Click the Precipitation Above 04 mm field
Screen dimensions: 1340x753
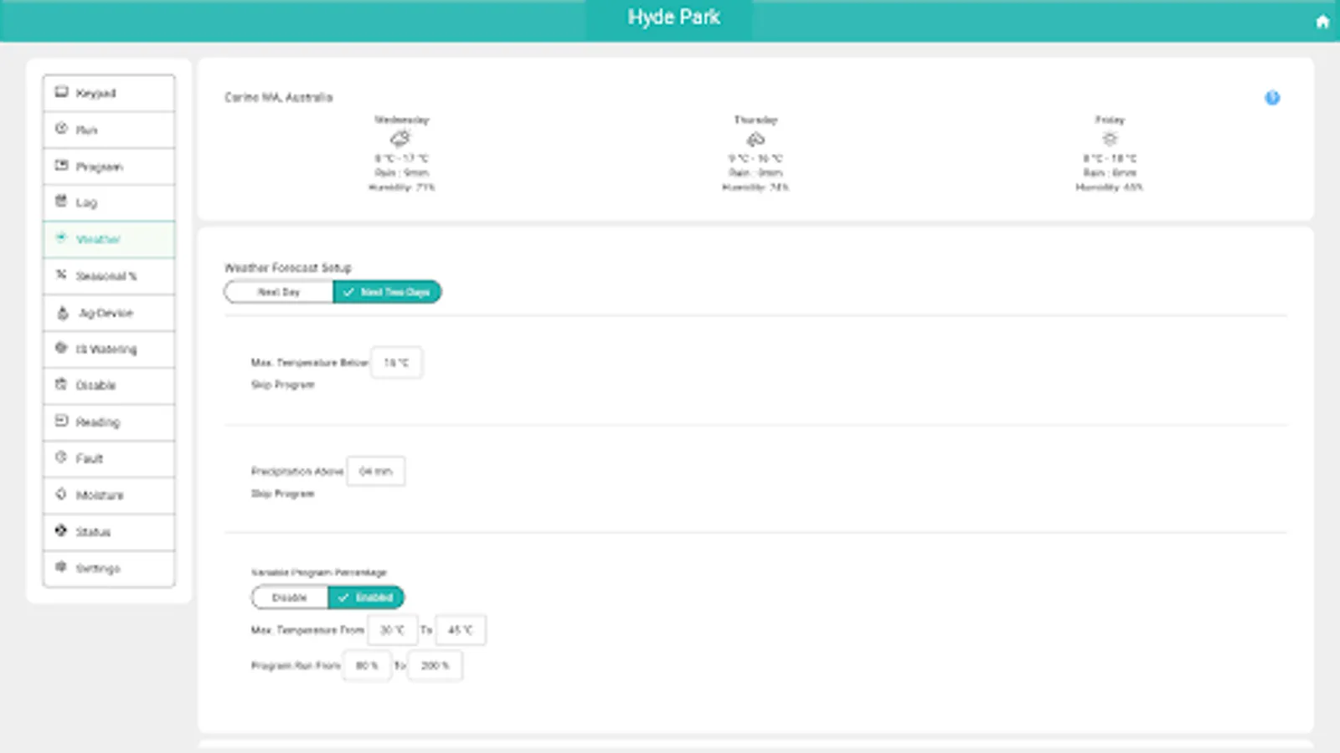[375, 470]
